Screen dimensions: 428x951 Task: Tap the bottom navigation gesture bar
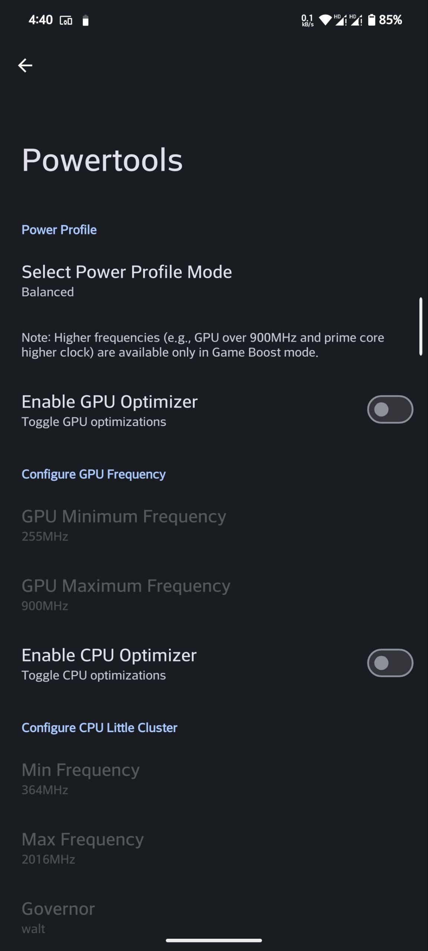click(x=214, y=940)
